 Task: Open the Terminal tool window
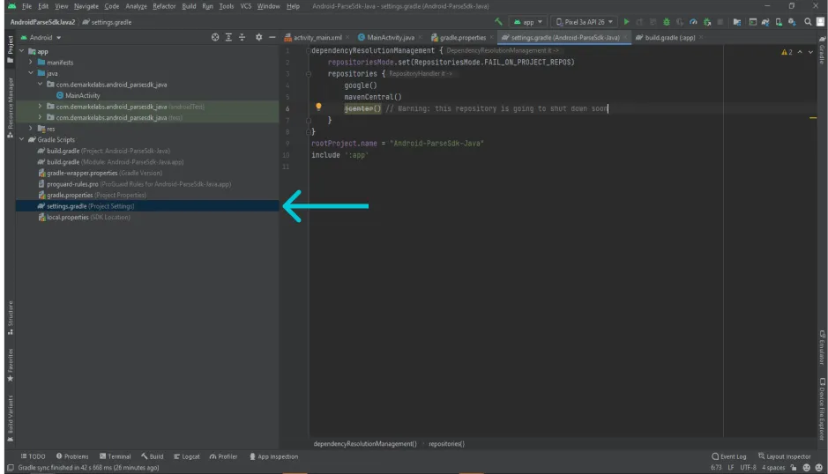pyautogui.click(x=116, y=456)
